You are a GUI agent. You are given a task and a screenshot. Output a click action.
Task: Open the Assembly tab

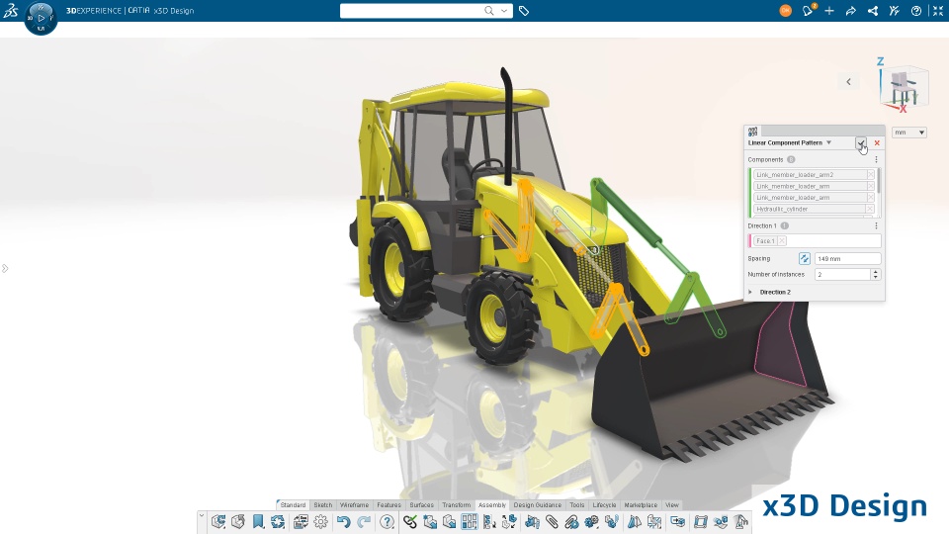pyautogui.click(x=492, y=505)
